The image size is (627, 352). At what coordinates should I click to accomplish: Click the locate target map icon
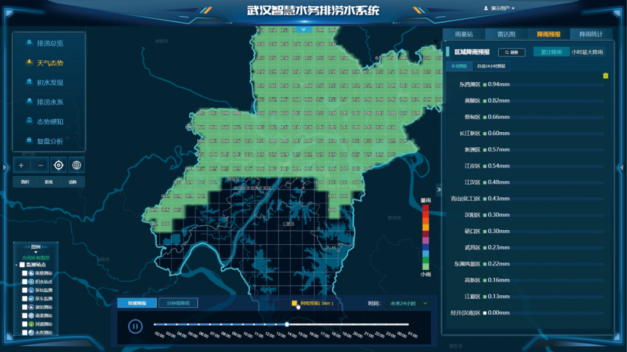59,165
